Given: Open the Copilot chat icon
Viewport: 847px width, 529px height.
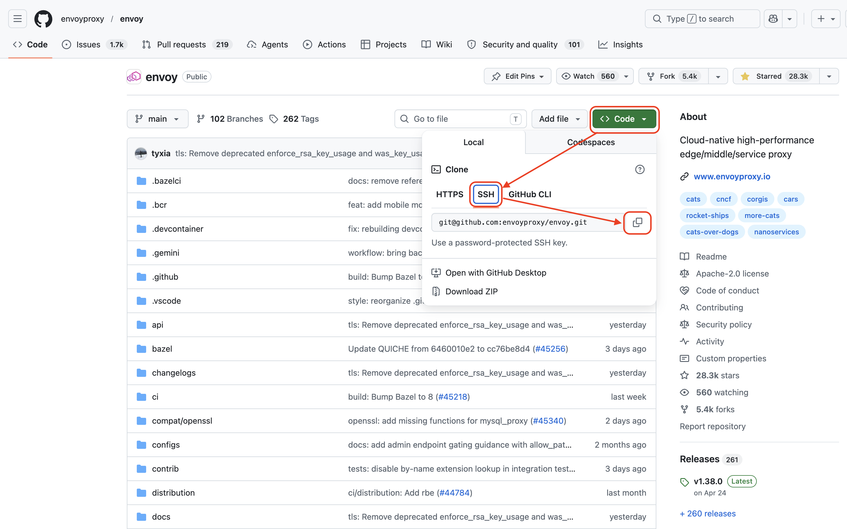Looking at the screenshot, I should coord(773,18).
